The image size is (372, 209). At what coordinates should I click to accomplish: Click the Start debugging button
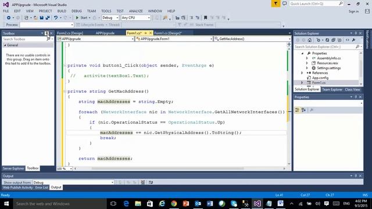(81, 18)
